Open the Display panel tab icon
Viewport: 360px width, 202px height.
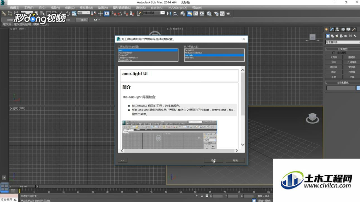coord(348,29)
